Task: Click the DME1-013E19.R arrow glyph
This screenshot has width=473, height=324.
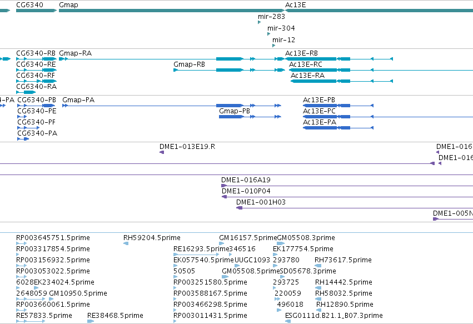Action: coord(162,152)
